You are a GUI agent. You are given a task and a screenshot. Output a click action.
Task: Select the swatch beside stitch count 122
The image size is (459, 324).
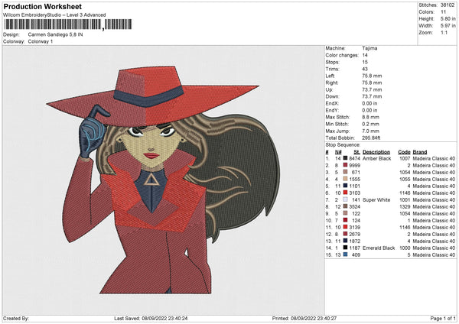click(346, 213)
